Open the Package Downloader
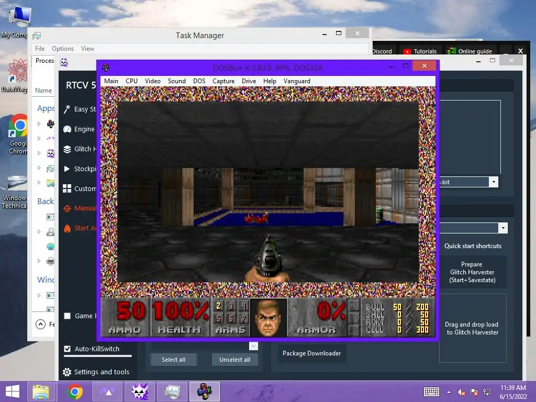Viewport: 536px width, 402px height. [311, 353]
